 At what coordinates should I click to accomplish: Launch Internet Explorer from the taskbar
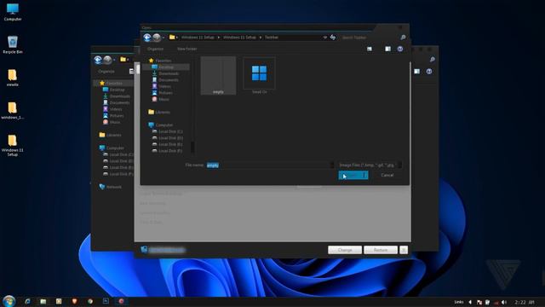click(x=27, y=301)
